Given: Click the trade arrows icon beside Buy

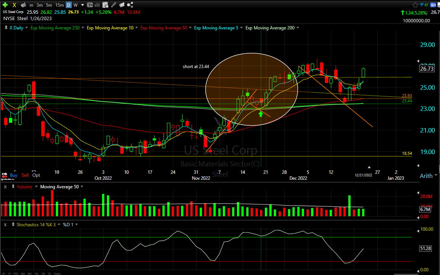Looking at the screenshot, I should pyautogui.click(x=4, y=175).
